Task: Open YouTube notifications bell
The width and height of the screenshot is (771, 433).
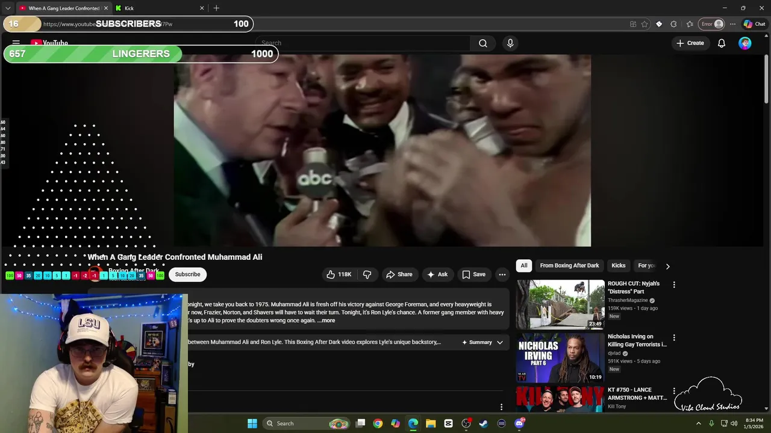Action: coord(722,43)
